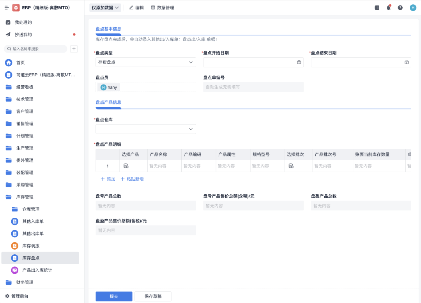Select the 库存盘点 menu item
This screenshot has width=421, height=303.
[40, 258]
